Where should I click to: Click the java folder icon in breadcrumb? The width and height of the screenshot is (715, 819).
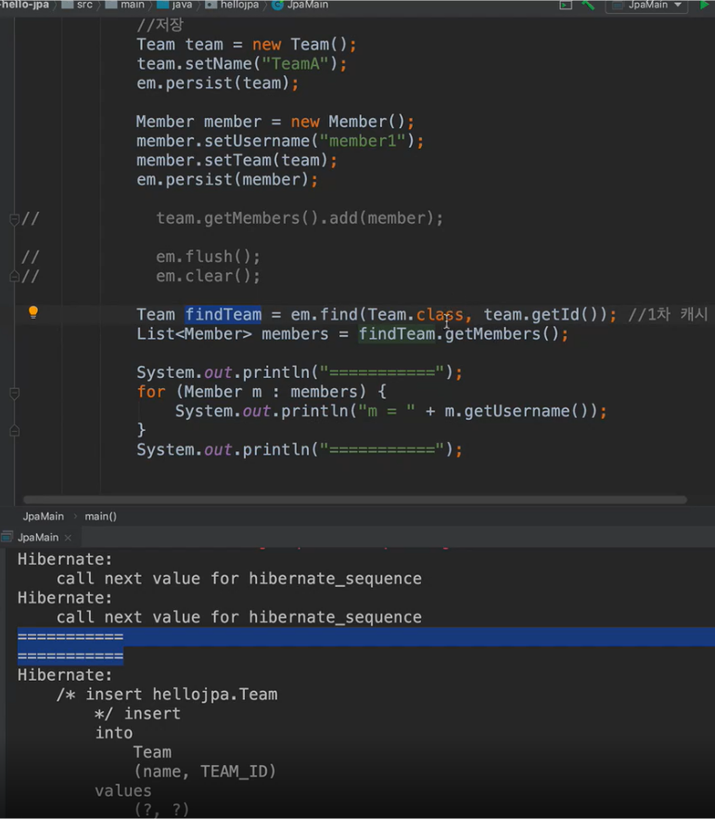tap(163, 6)
